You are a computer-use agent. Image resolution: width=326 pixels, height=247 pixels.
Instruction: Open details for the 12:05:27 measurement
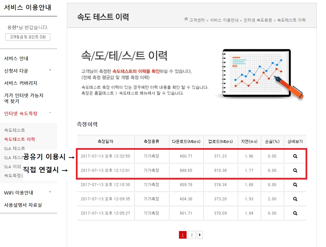[x=295, y=213]
